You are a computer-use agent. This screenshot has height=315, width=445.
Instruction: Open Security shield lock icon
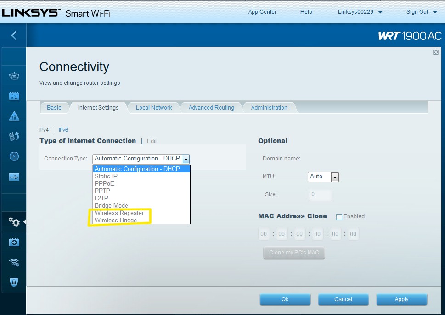[x=14, y=282]
